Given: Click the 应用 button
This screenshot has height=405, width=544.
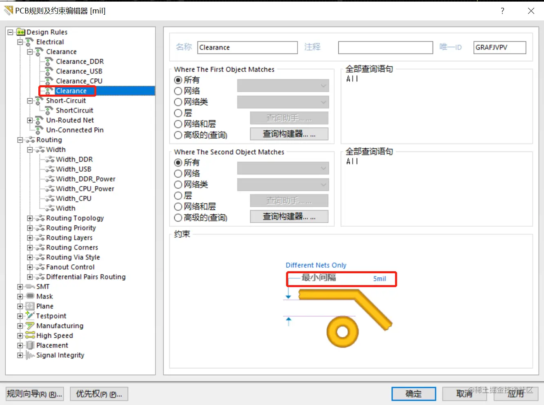Looking at the screenshot, I should (515, 394).
